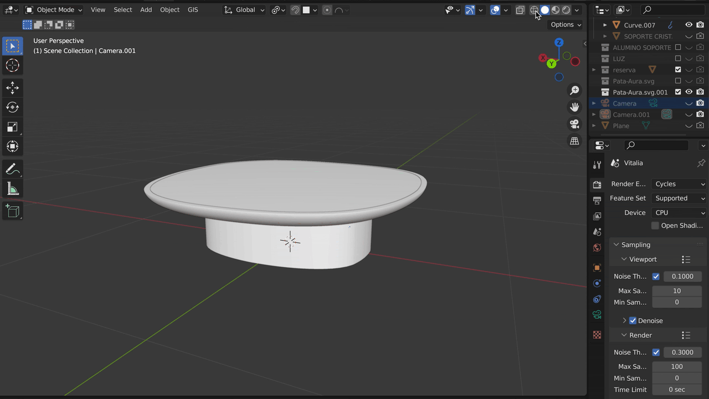This screenshot has width=709, height=399.
Task: Click the 3D Cursor tool
Action: pos(12,65)
